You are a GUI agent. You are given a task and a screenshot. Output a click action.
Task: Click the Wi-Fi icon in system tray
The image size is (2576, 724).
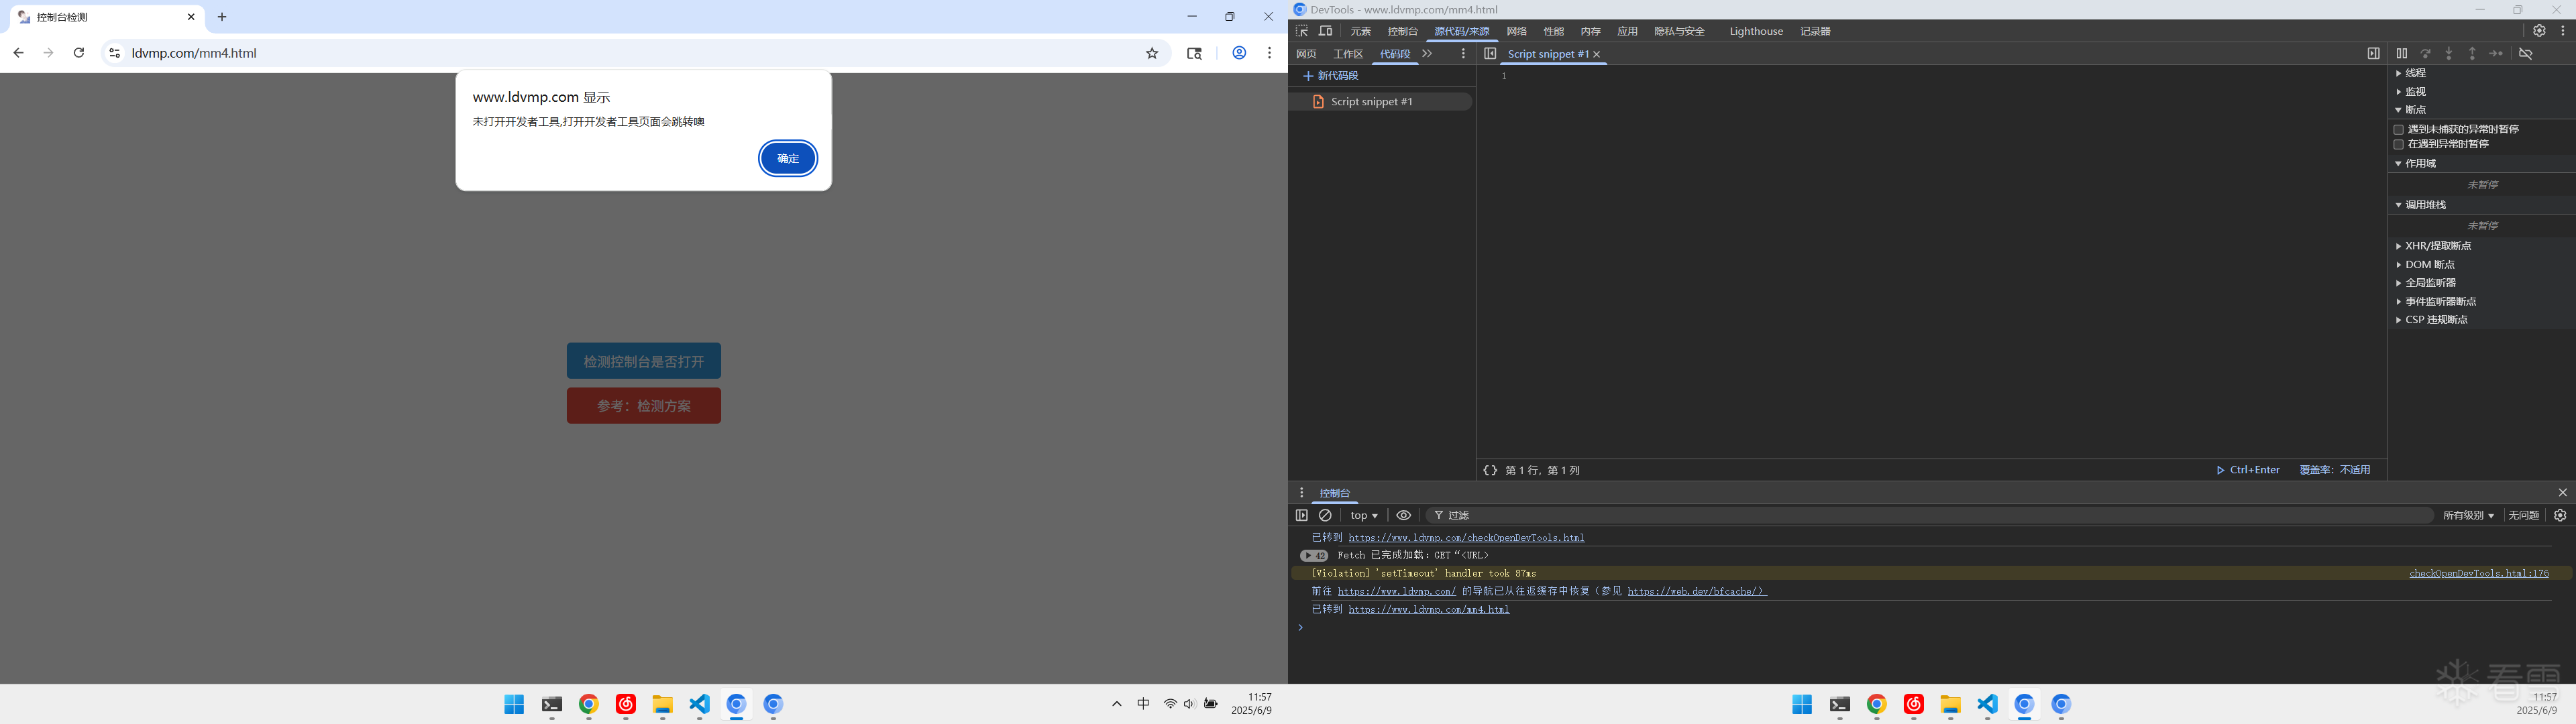click(1170, 704)
